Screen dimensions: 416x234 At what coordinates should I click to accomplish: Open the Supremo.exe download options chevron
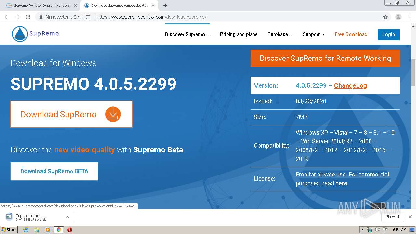pos(67,217)
